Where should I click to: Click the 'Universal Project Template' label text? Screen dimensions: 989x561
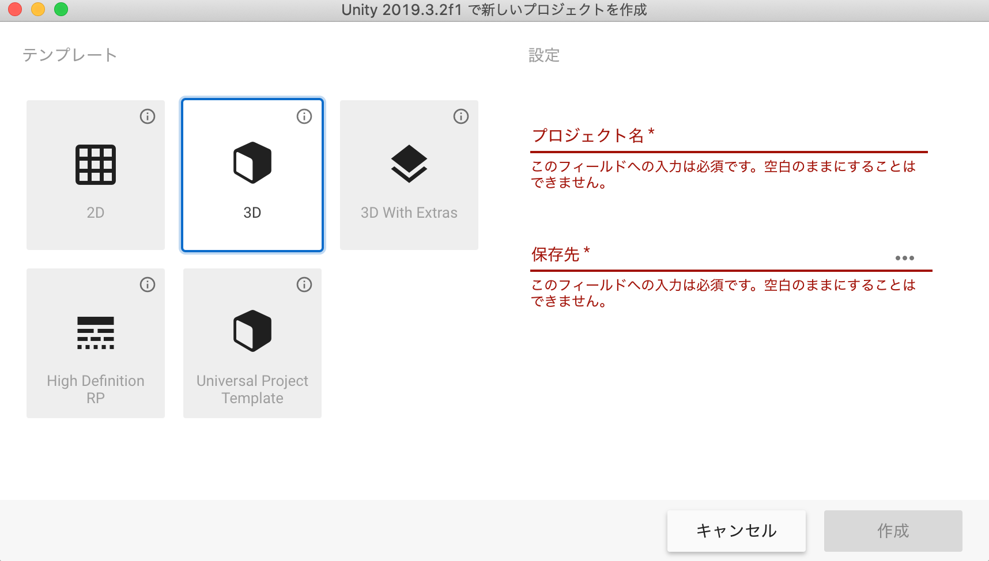coord(252,389)
